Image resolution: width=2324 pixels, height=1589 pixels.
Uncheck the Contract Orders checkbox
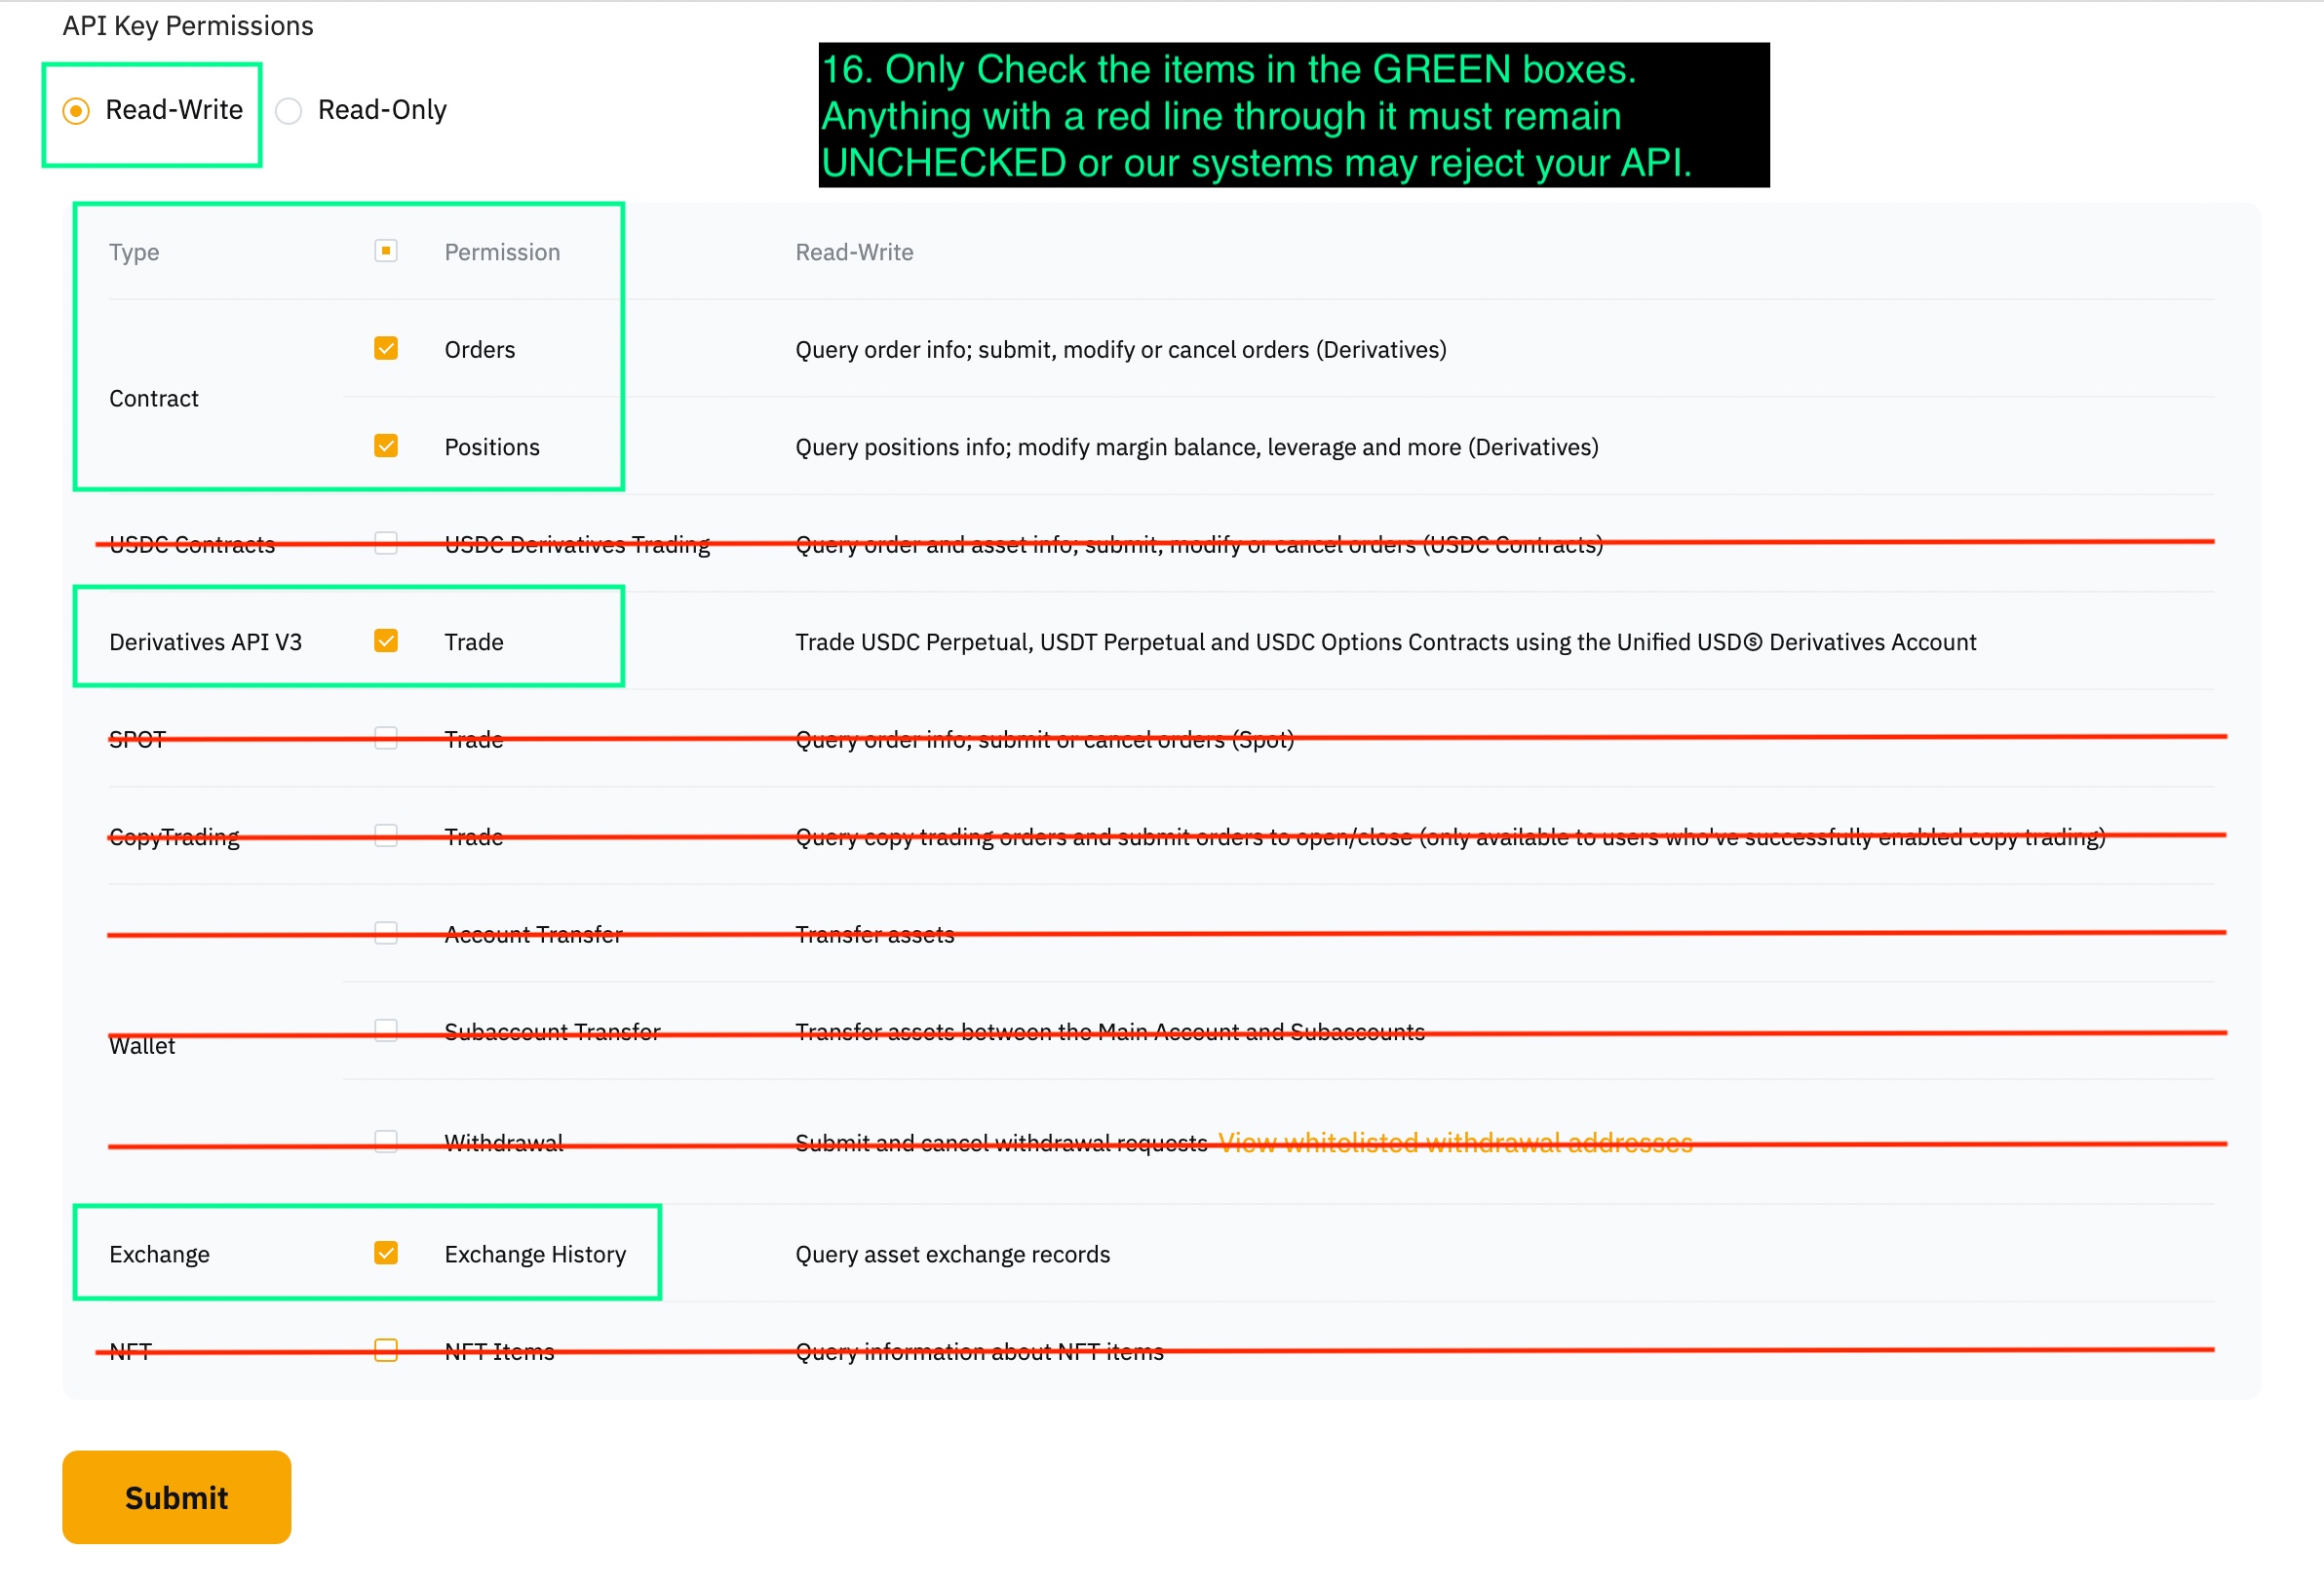[x=386, y=348]
